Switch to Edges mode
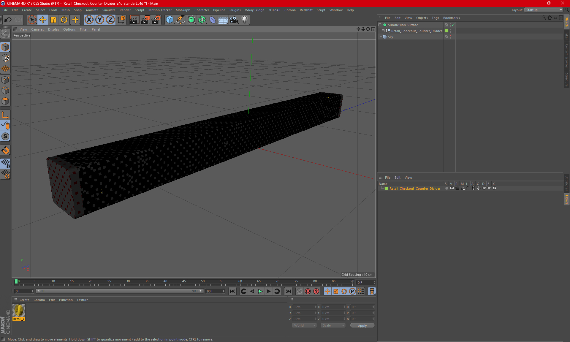570x342 pixels. (5, 90)
